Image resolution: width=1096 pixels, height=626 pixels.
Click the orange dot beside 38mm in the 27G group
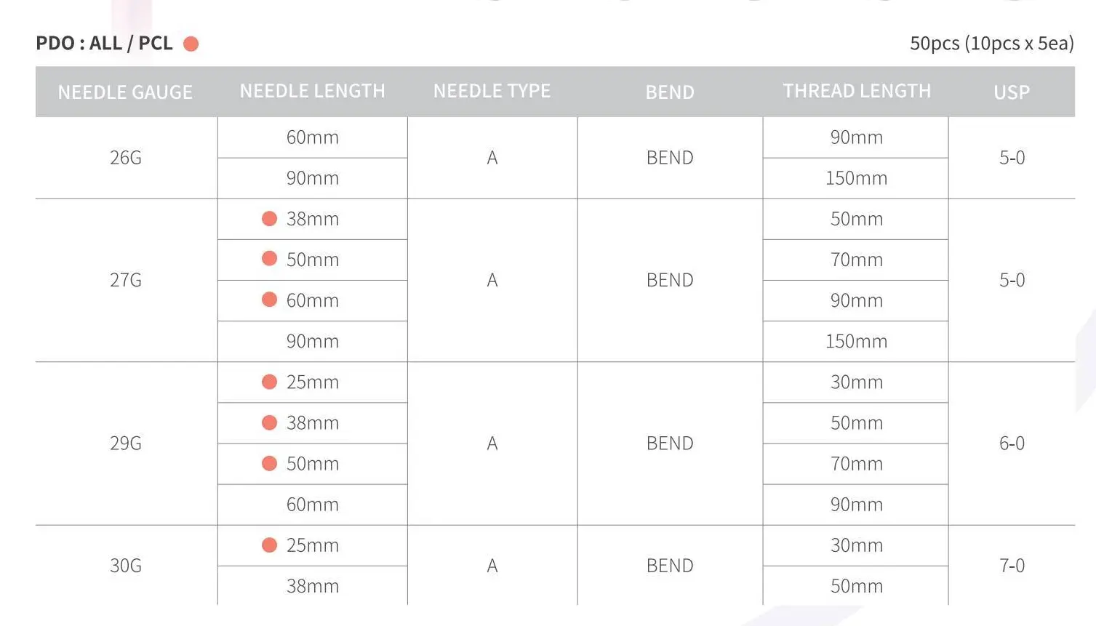pyautogui.click(x=270, y=219)
